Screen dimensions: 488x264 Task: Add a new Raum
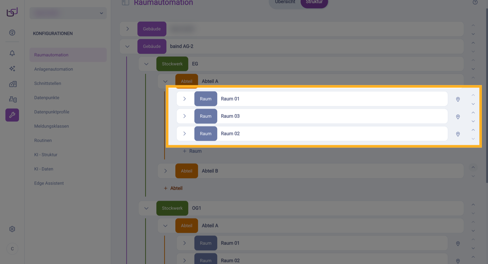coord(192,151)
